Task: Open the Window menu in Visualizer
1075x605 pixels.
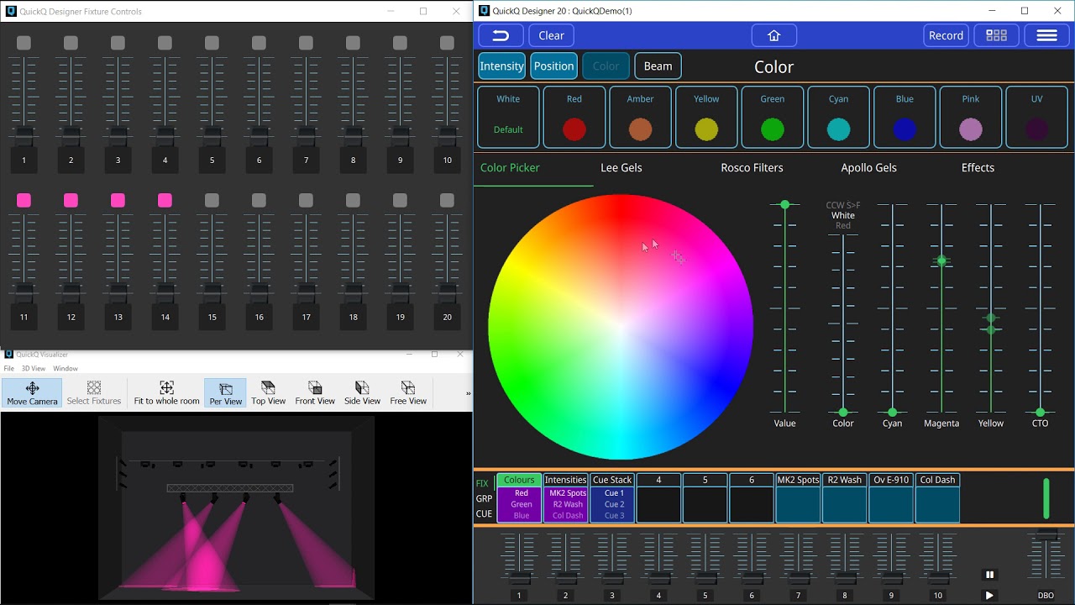Action: pos(66,369)
